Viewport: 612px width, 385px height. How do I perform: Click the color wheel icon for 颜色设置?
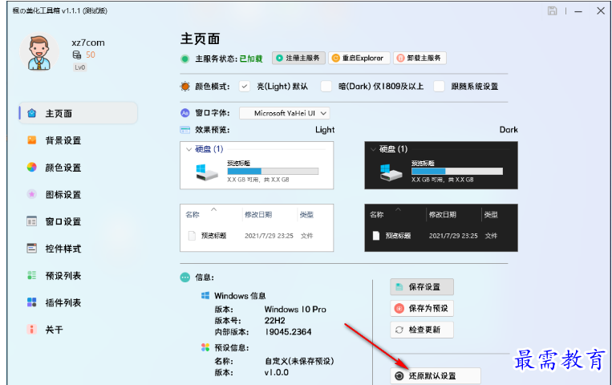[x=32, y=168]
